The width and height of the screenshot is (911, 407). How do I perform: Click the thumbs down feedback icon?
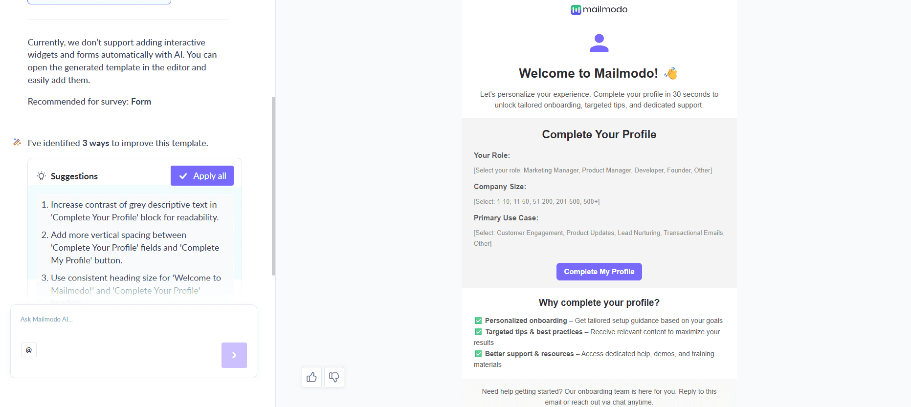point(334,377)
